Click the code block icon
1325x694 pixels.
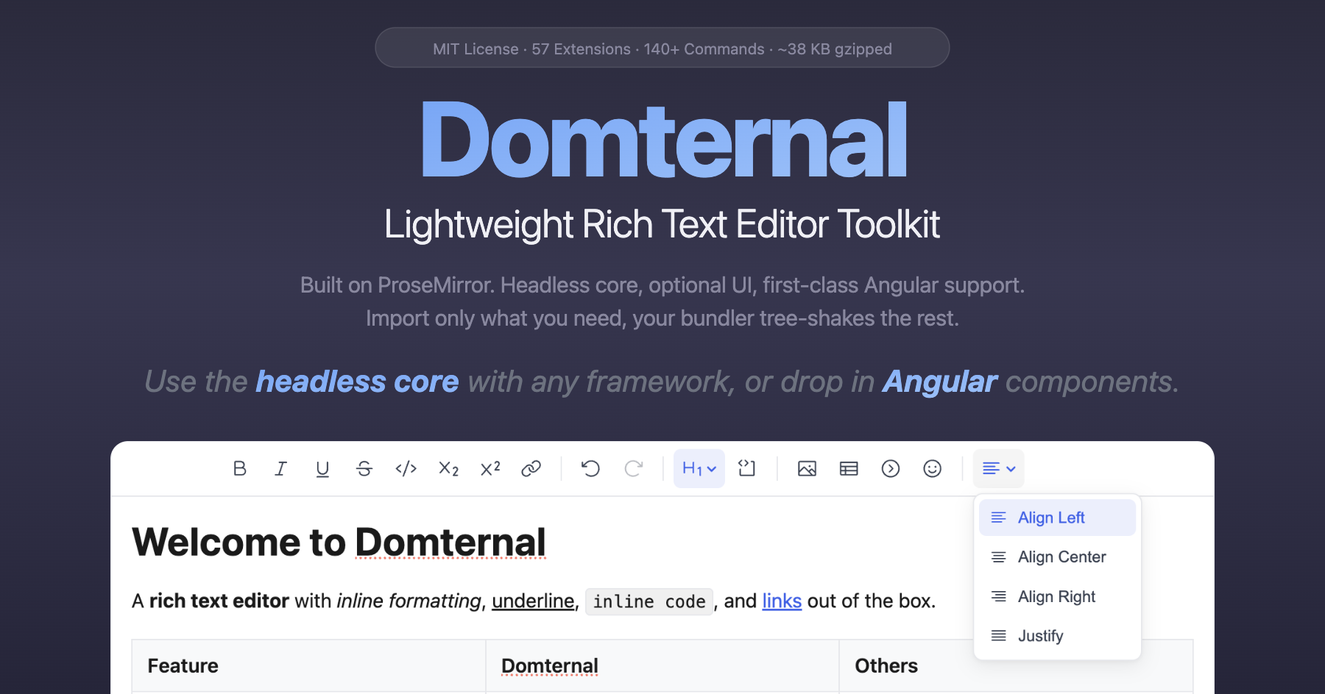point(747,468)
